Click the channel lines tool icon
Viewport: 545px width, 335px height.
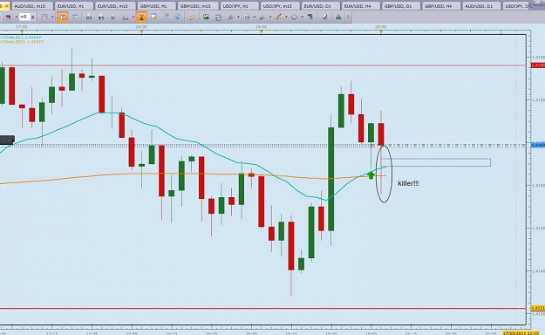click(262, 17)
